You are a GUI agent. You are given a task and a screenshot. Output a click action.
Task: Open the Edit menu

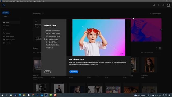pos(7,1)
